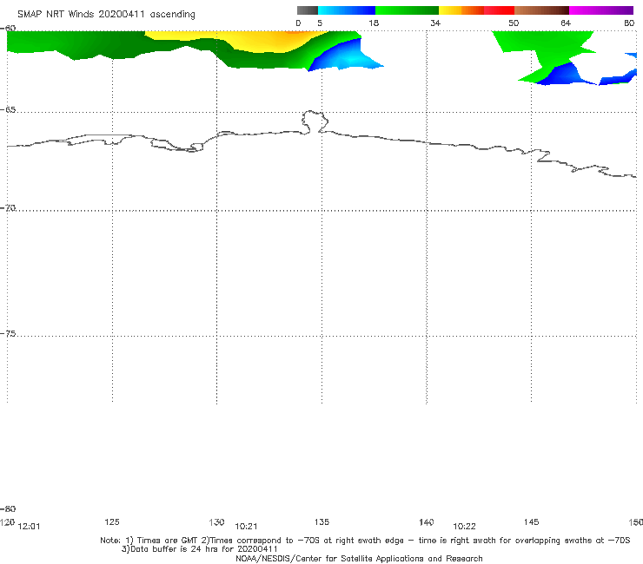Click longitude label '145'
The image size is (643, 564).
(532, 521)
